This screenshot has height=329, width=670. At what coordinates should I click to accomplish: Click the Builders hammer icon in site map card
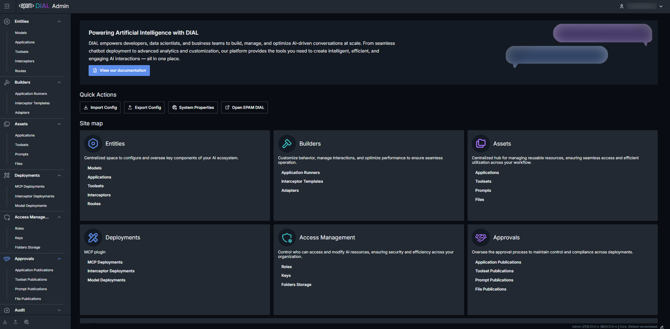[x=287, y=143]
